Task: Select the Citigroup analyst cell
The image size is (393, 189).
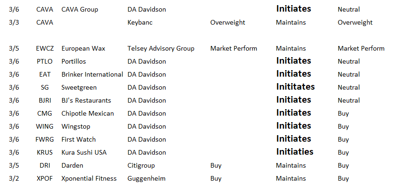Action: [x=141, y=166]
